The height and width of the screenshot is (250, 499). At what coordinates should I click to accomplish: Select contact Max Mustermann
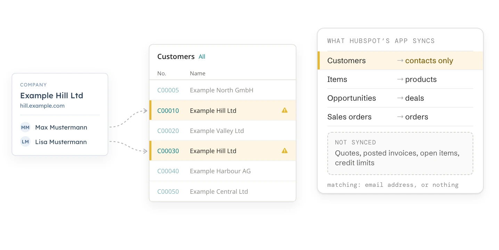point(61,127)
